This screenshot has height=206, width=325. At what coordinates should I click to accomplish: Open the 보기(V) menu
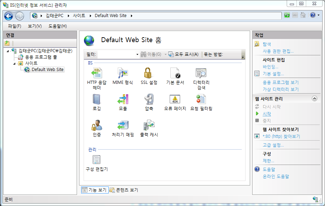point(34,26)
